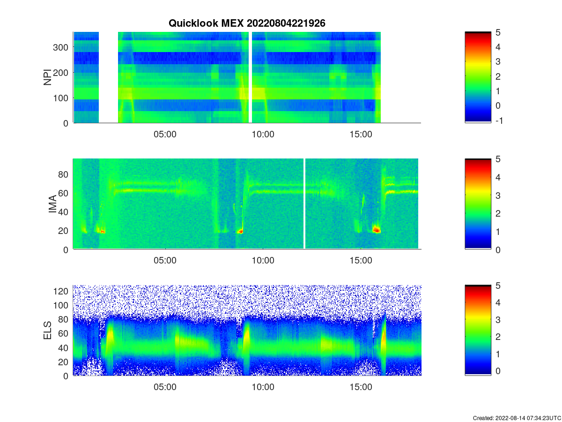The height and width of the screenshot is (422, 562).
Task: Click the "4" tick on the IMA colorbar
Action: (x=498, y=177)
